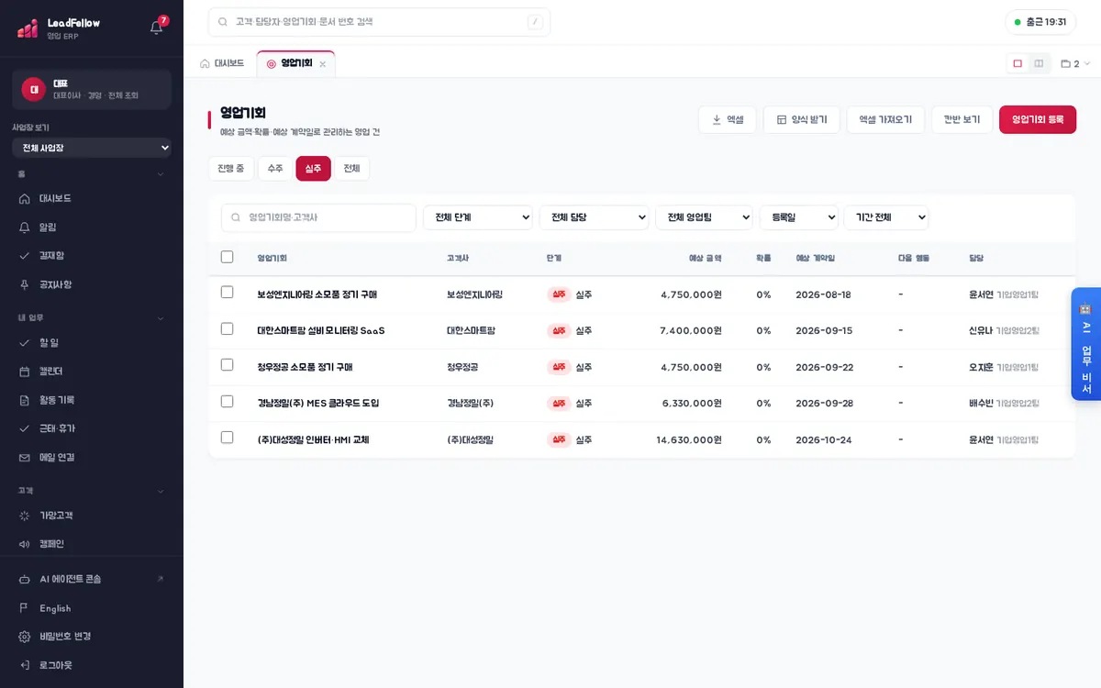
Task: Check the 보성엔지니어링 소모품 정기 구매 row checkbox
Action: coord(228,293)
